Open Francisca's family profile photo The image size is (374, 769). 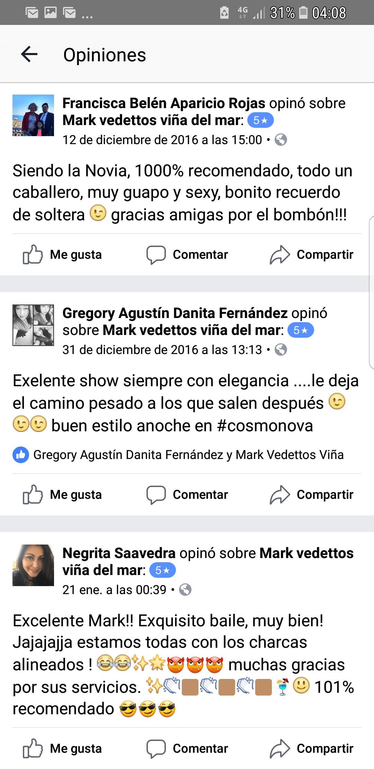click(33, 115)
